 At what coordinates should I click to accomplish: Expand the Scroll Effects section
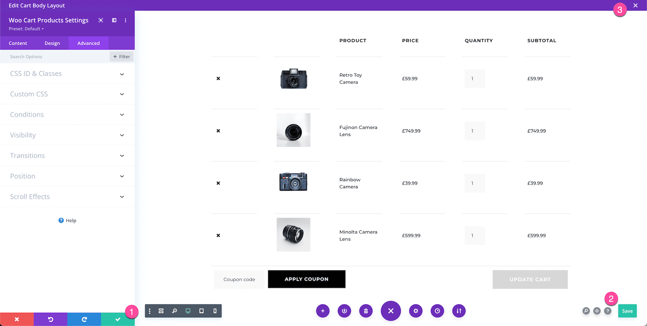pyautogui.click(x=67, y=197)
